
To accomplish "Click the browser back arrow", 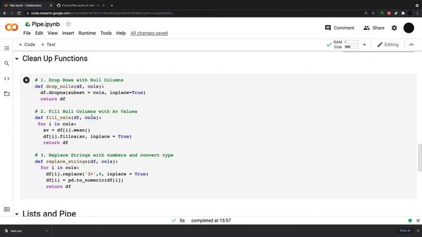I will tap(5, 13).
